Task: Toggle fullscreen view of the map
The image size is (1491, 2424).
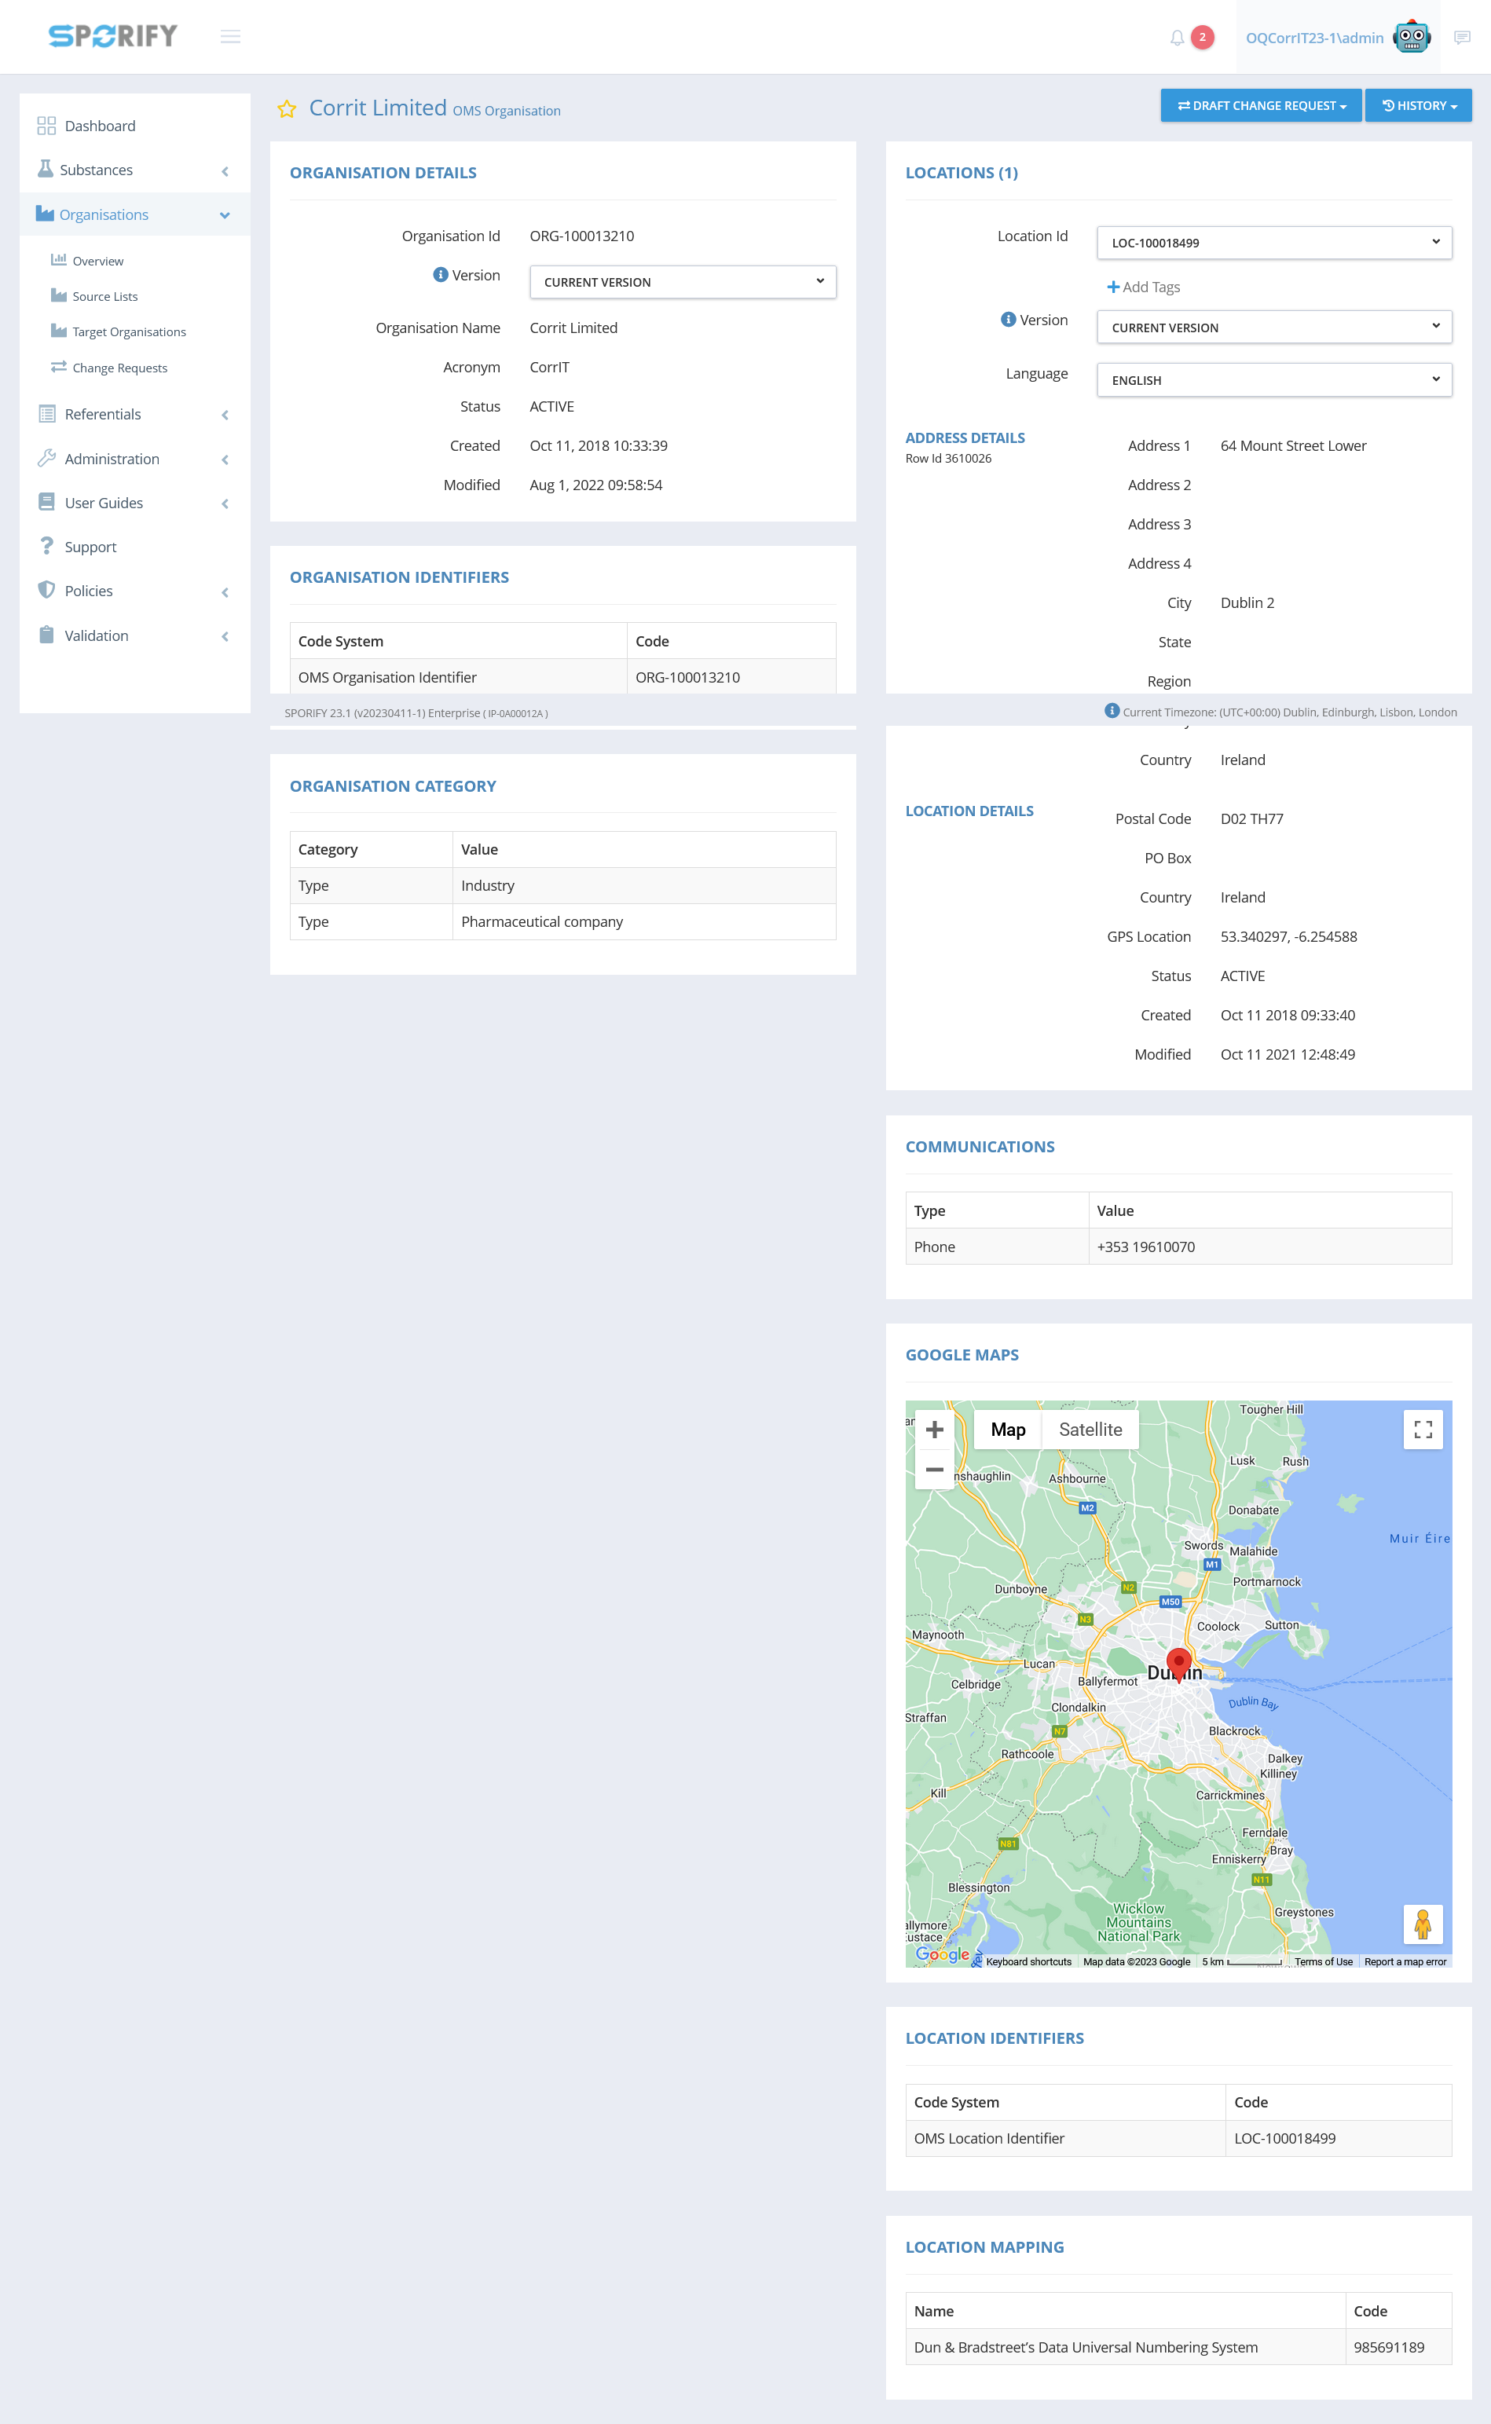Action: tap(1422, 1430)
